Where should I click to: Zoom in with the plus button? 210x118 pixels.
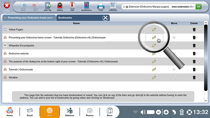click(x=166, y=112)
